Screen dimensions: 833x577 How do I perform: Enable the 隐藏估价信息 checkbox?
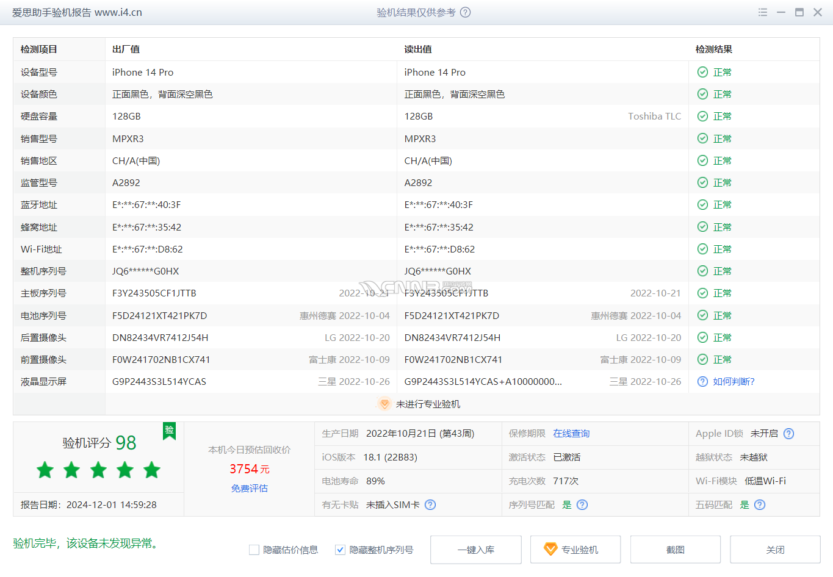[254, 550]
